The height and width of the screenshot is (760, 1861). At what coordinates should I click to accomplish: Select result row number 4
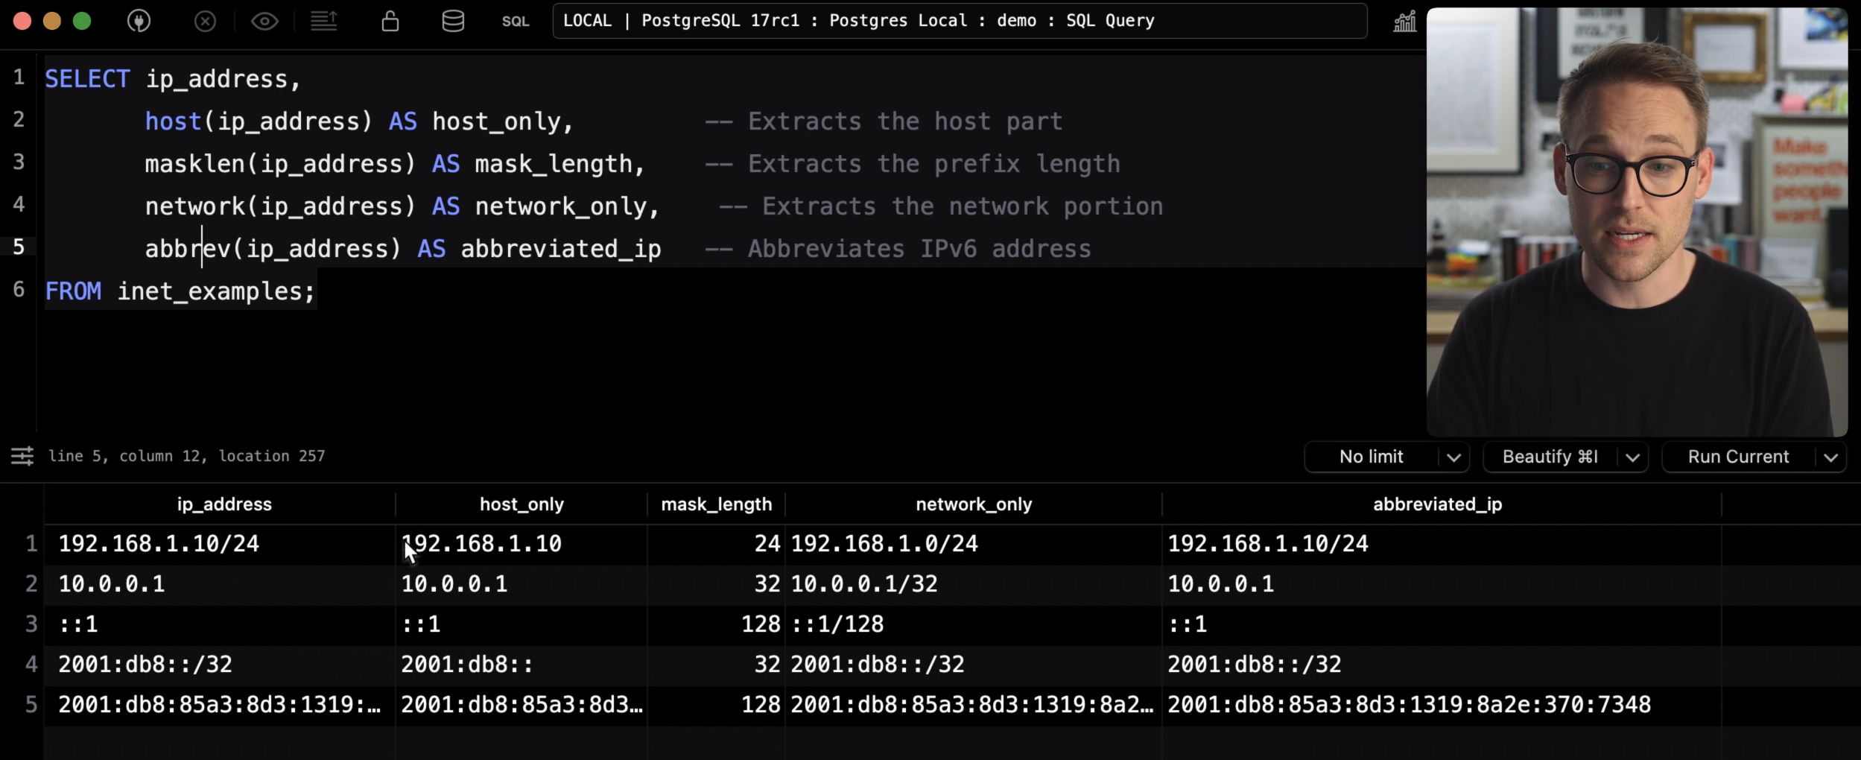point(31,664)
